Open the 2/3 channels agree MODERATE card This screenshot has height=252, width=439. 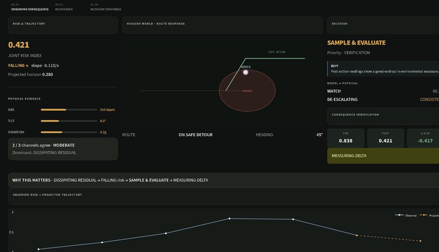pyautogui.click(x=63, y=149)
